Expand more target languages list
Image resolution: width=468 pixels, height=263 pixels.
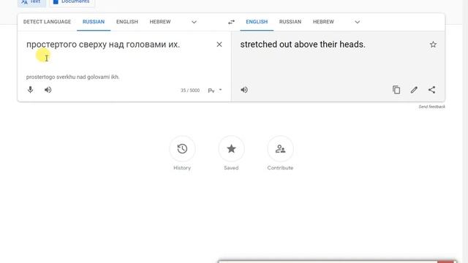click(x=358, y=22)
